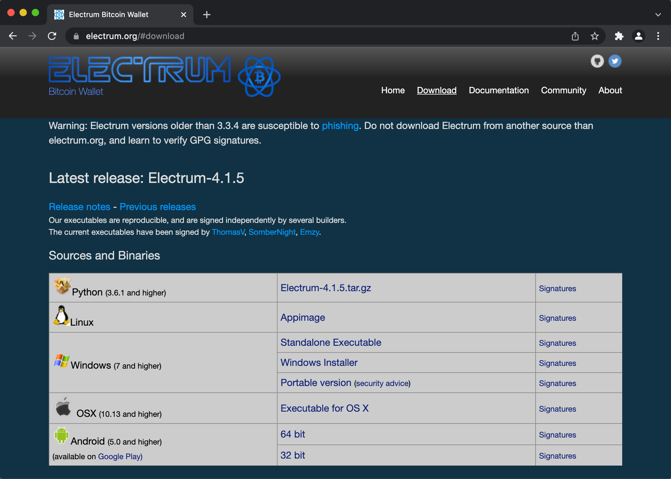Click the About tab in navigation

[x=610, y=90]
